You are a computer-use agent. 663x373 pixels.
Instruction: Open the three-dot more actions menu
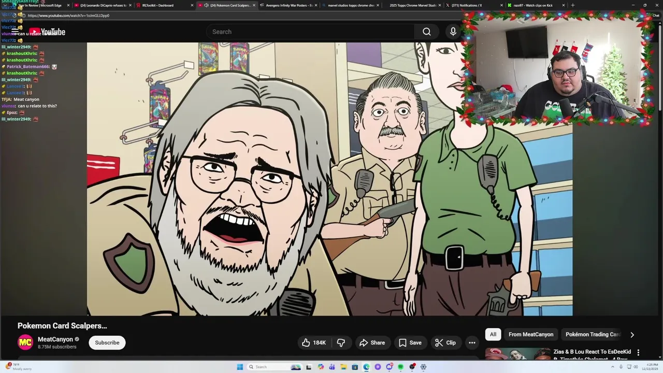pos(472,342)
